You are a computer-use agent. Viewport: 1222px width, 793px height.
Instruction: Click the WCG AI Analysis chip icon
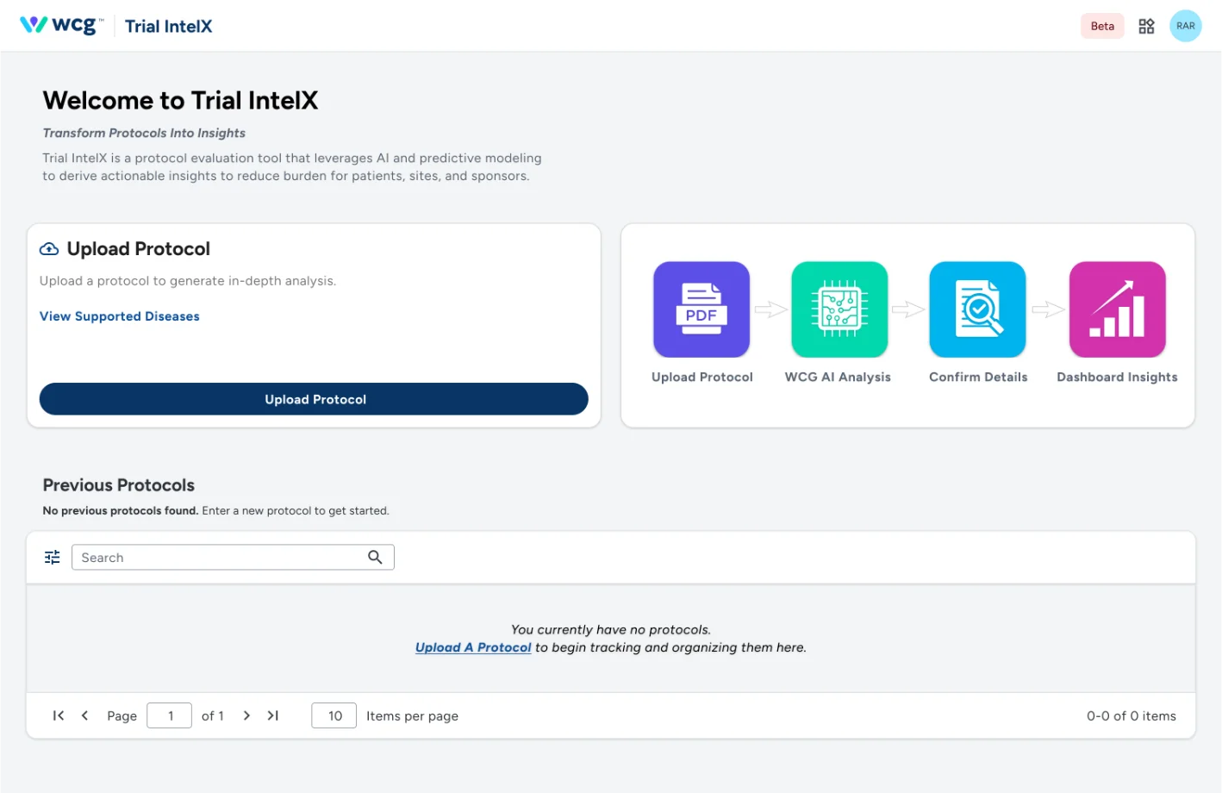coord(839,309)
